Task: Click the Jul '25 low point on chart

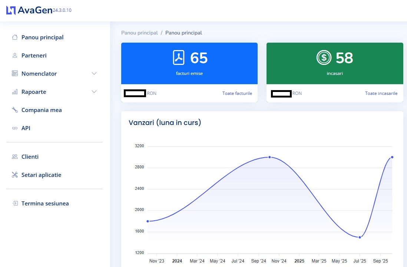Action: coord(360,237)
